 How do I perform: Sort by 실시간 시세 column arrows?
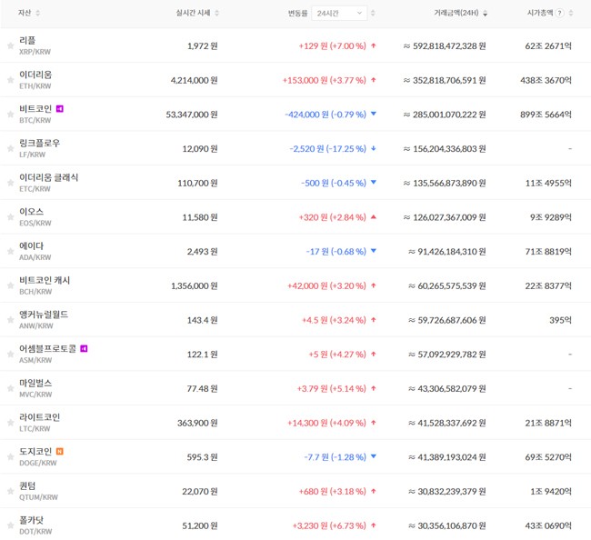[x=216, y=14]
